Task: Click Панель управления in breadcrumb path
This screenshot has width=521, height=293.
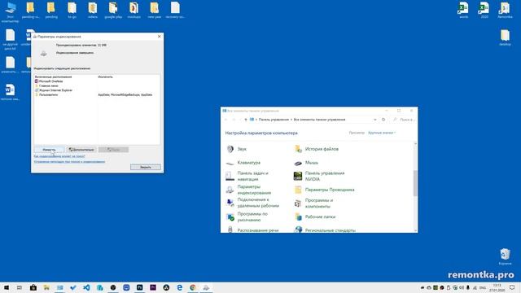Action: coord(274,120)
